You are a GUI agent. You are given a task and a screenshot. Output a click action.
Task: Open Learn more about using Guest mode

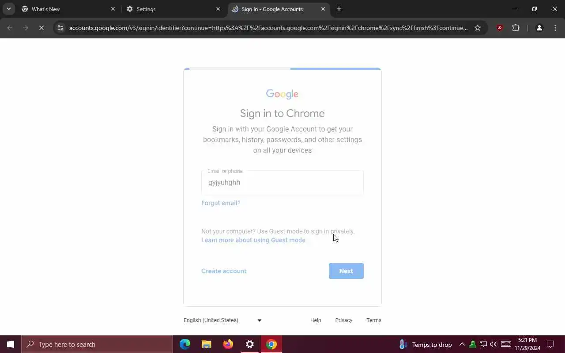pyautogui.click(x=253, y=240)
